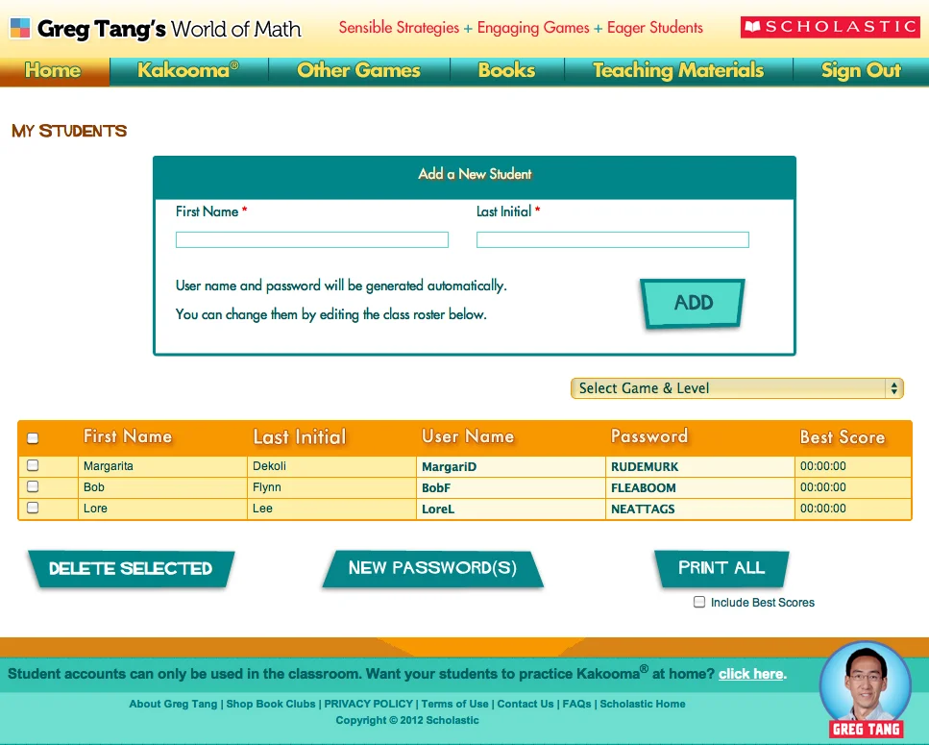Open the Home navigation tab

53,70
